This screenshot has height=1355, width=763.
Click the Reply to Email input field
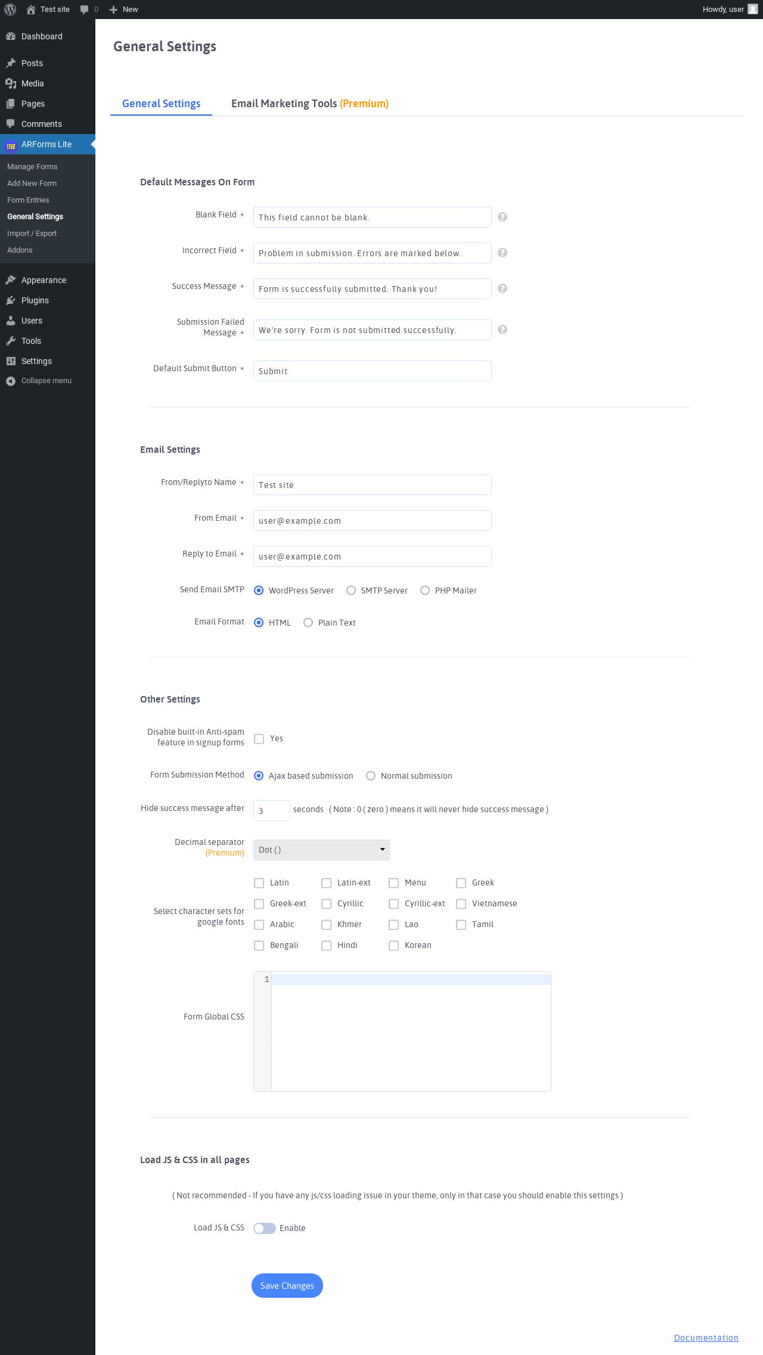pos(373,556)
